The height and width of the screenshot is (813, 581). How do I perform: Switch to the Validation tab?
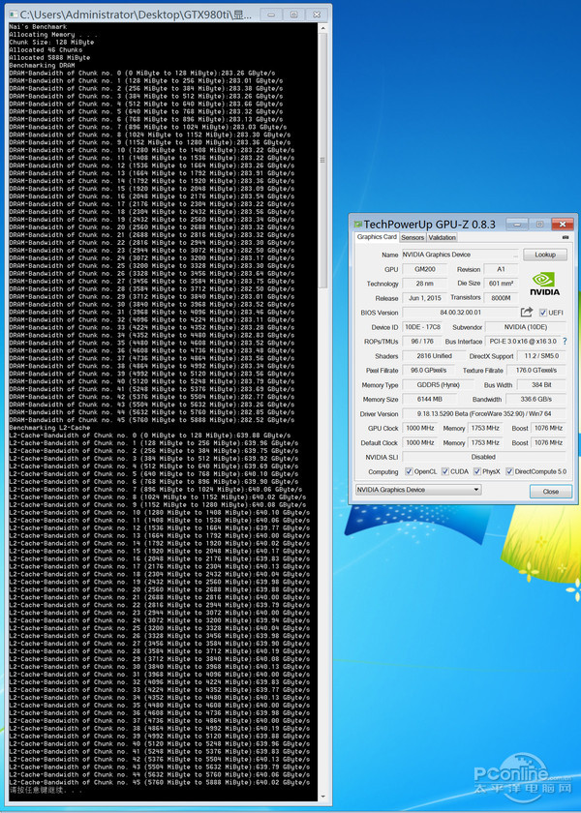coord(442,237)
